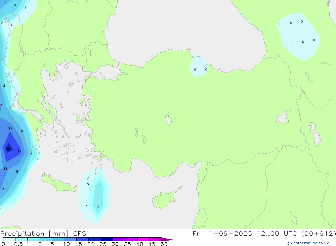Click the forecast date 'Fr 11-09-2026 12..00 UTC (00+912)'

click(264, 234)
